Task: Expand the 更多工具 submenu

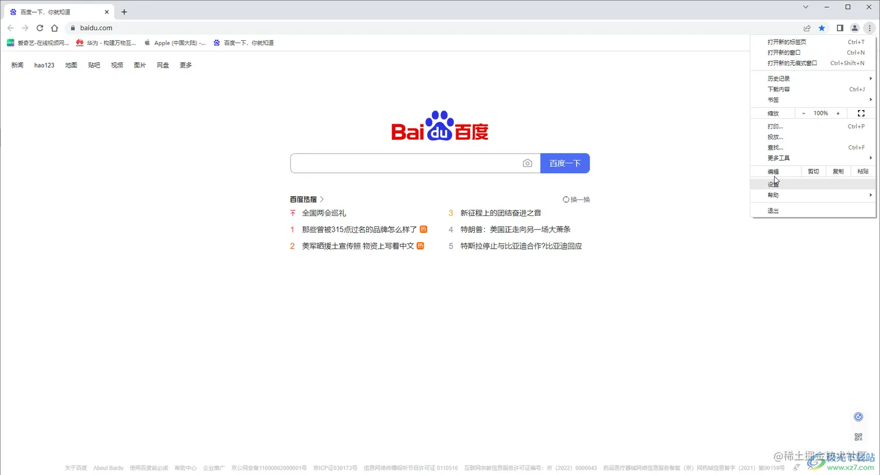Action: click(x=780, y=158)
